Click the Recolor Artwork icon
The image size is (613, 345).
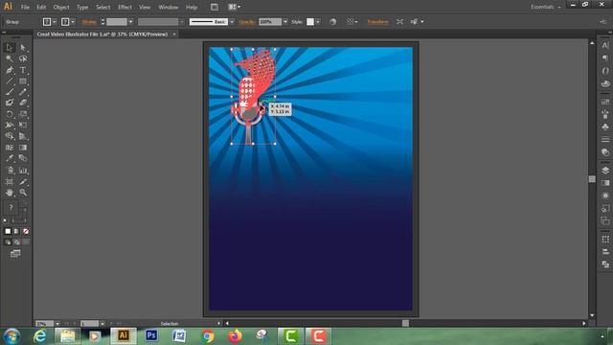coord(332,22)
